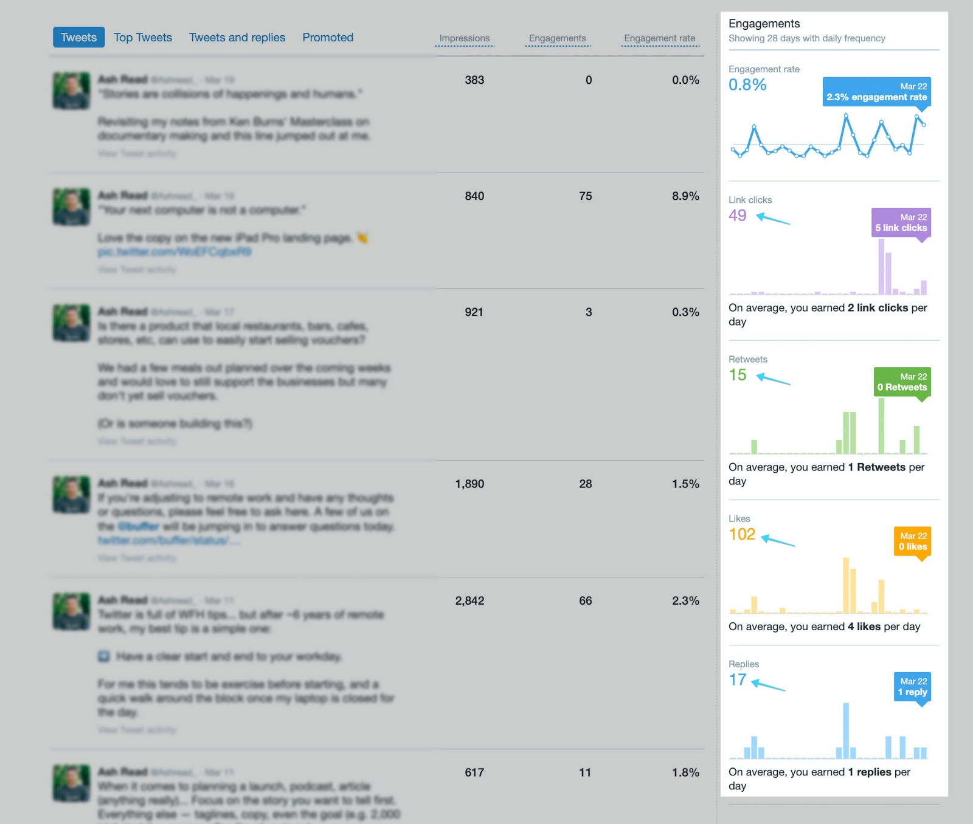
Task: Click the 0.8% engagement rate total
Action: pos(747,84)
